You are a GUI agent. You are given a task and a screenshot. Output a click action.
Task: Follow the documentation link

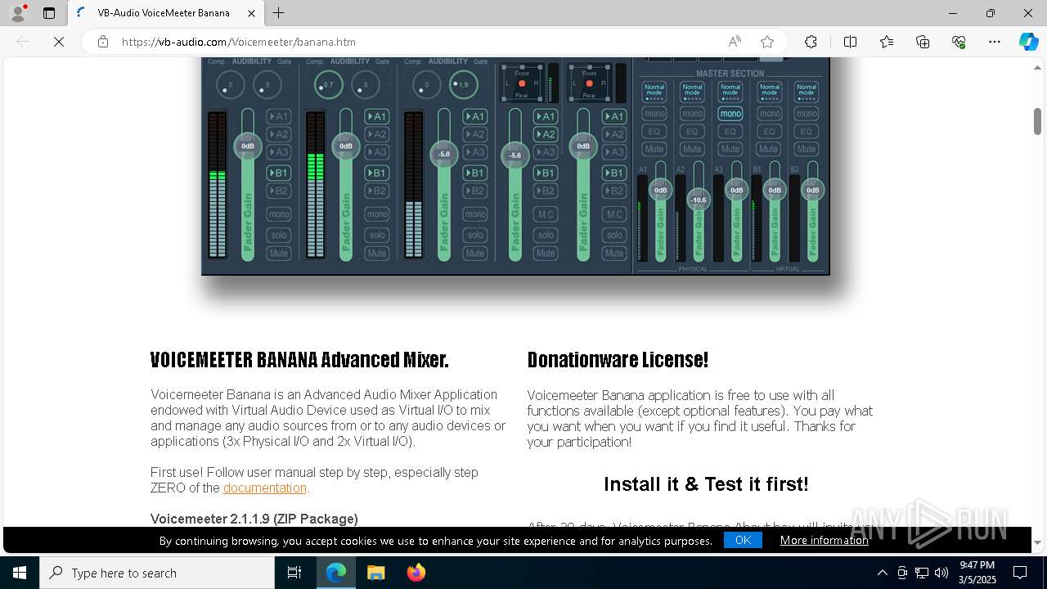(x=265, y=488)
